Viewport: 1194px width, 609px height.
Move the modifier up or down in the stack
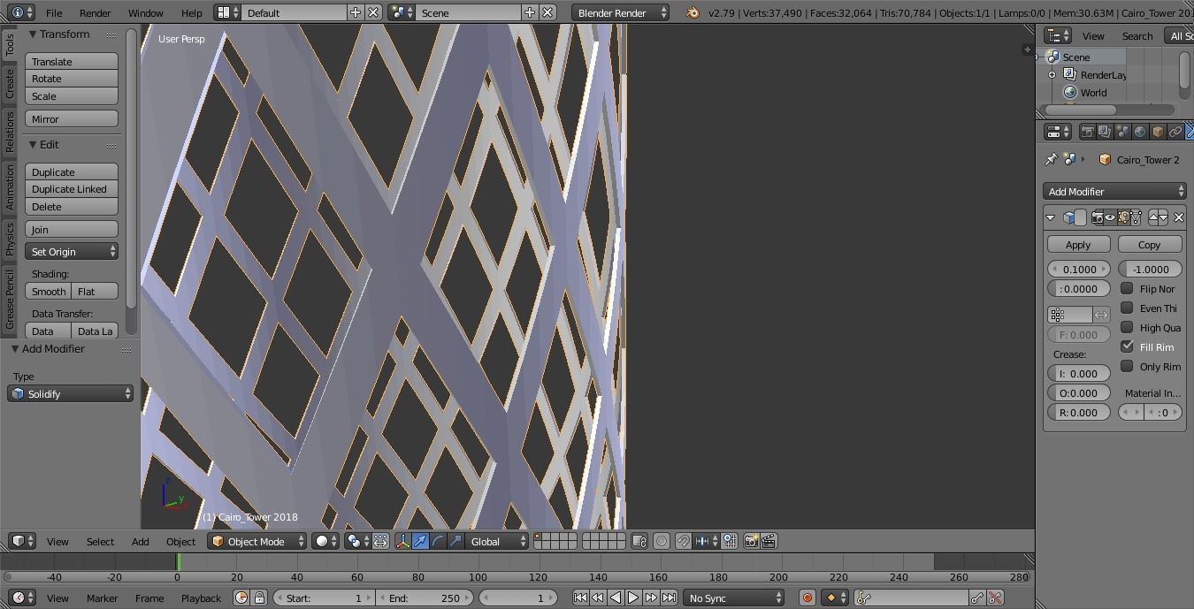(1159, 217)
